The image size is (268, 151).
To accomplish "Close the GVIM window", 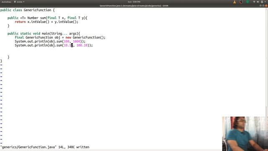I will pyautogui.click(x=266, y=5).
